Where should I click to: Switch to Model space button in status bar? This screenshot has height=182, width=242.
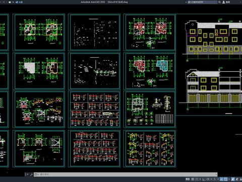188,179
